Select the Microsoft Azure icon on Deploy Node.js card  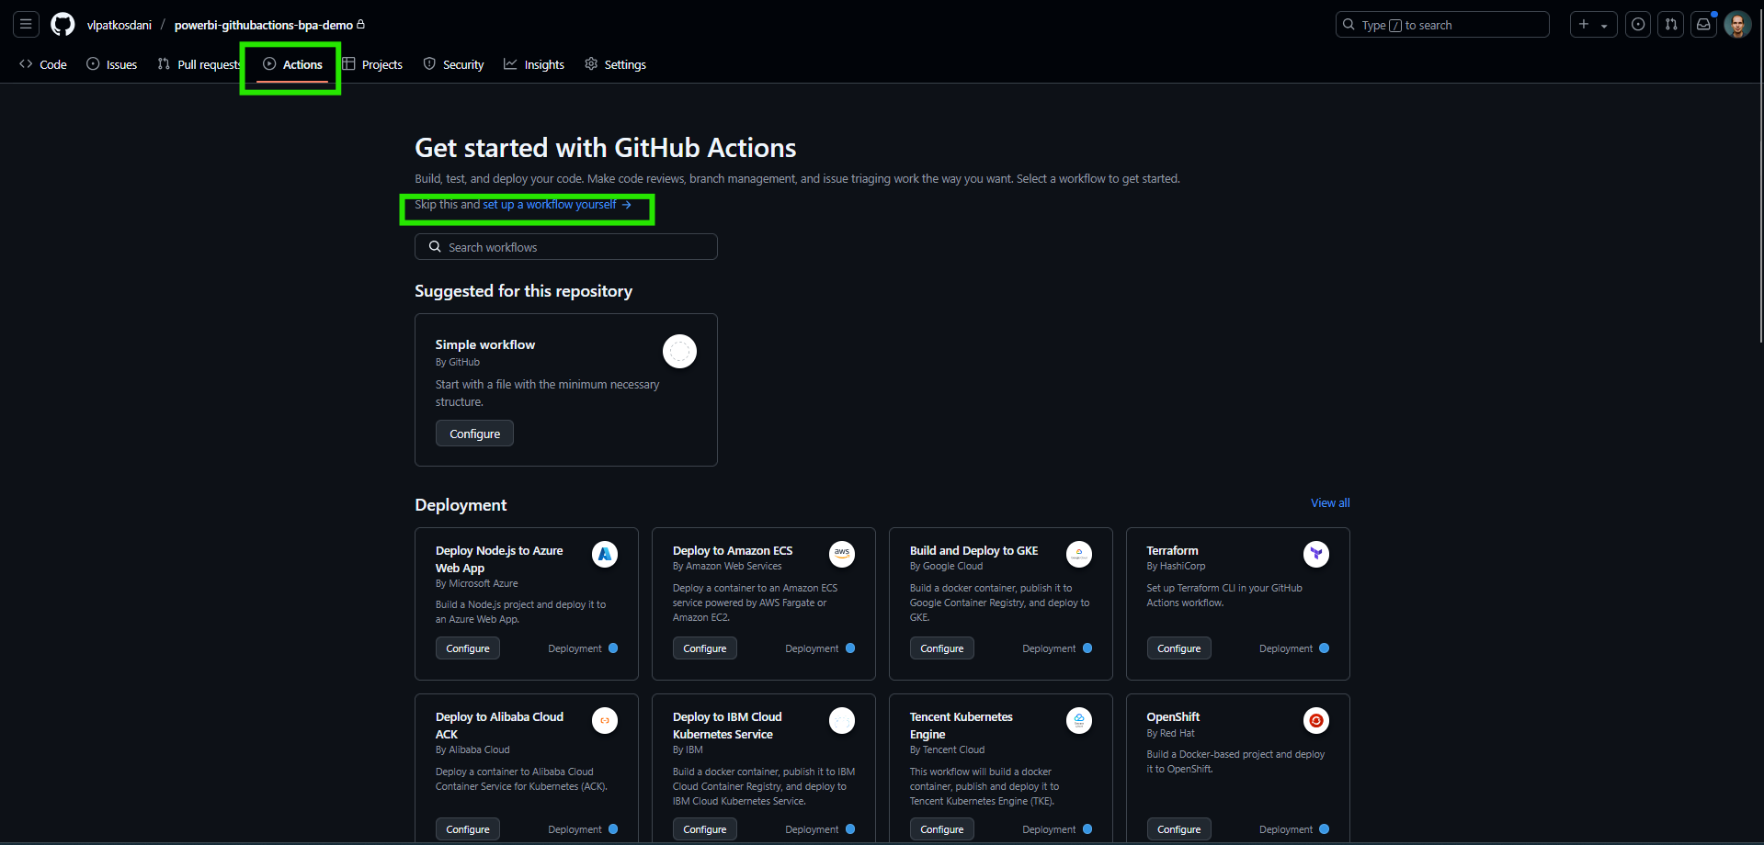pos(604,554)
